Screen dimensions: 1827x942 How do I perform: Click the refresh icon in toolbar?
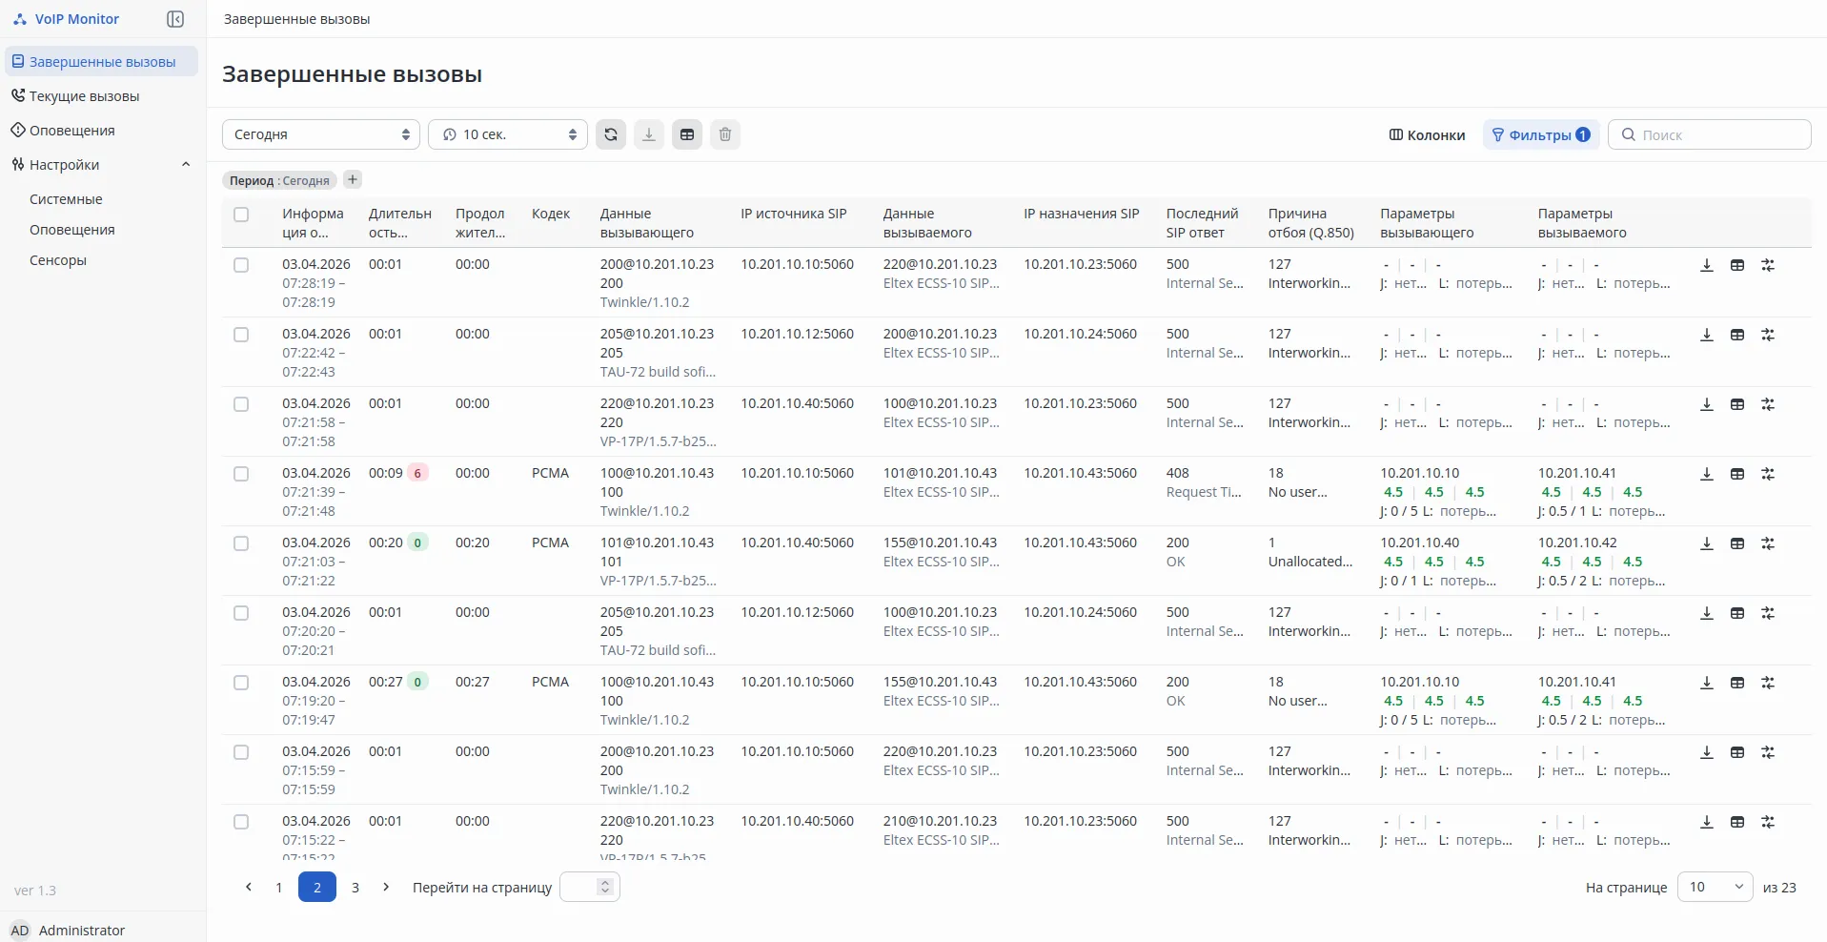[611, 134]
